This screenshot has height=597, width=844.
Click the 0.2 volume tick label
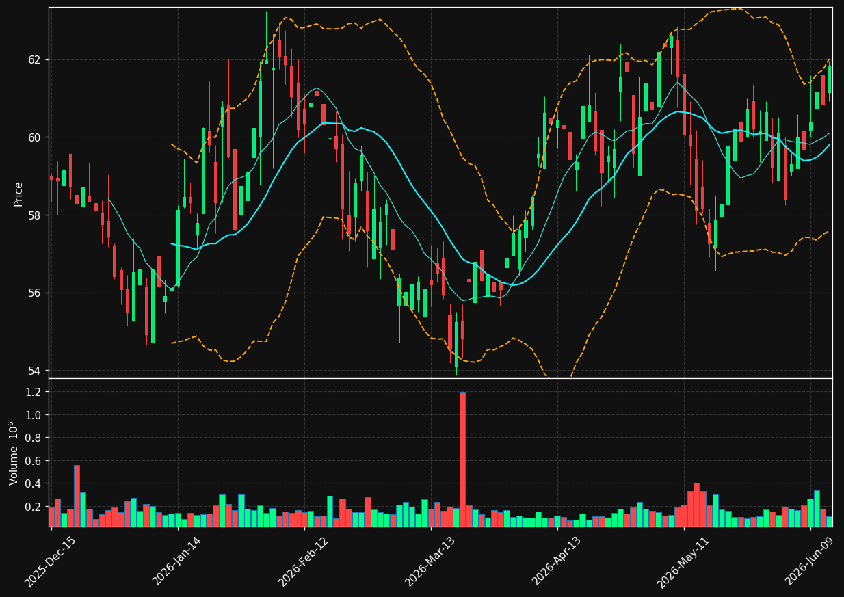click(34, 507)
